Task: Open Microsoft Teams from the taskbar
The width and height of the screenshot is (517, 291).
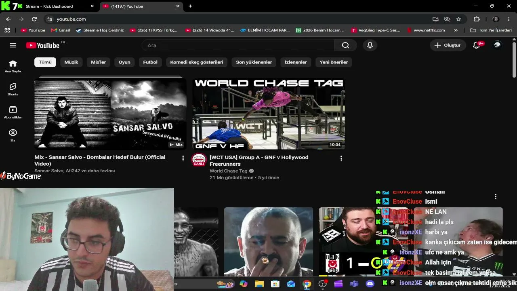Action: coord(354,284)
